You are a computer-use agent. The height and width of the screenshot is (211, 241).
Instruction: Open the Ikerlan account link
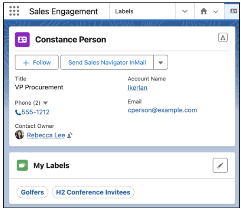pos(137,88)
